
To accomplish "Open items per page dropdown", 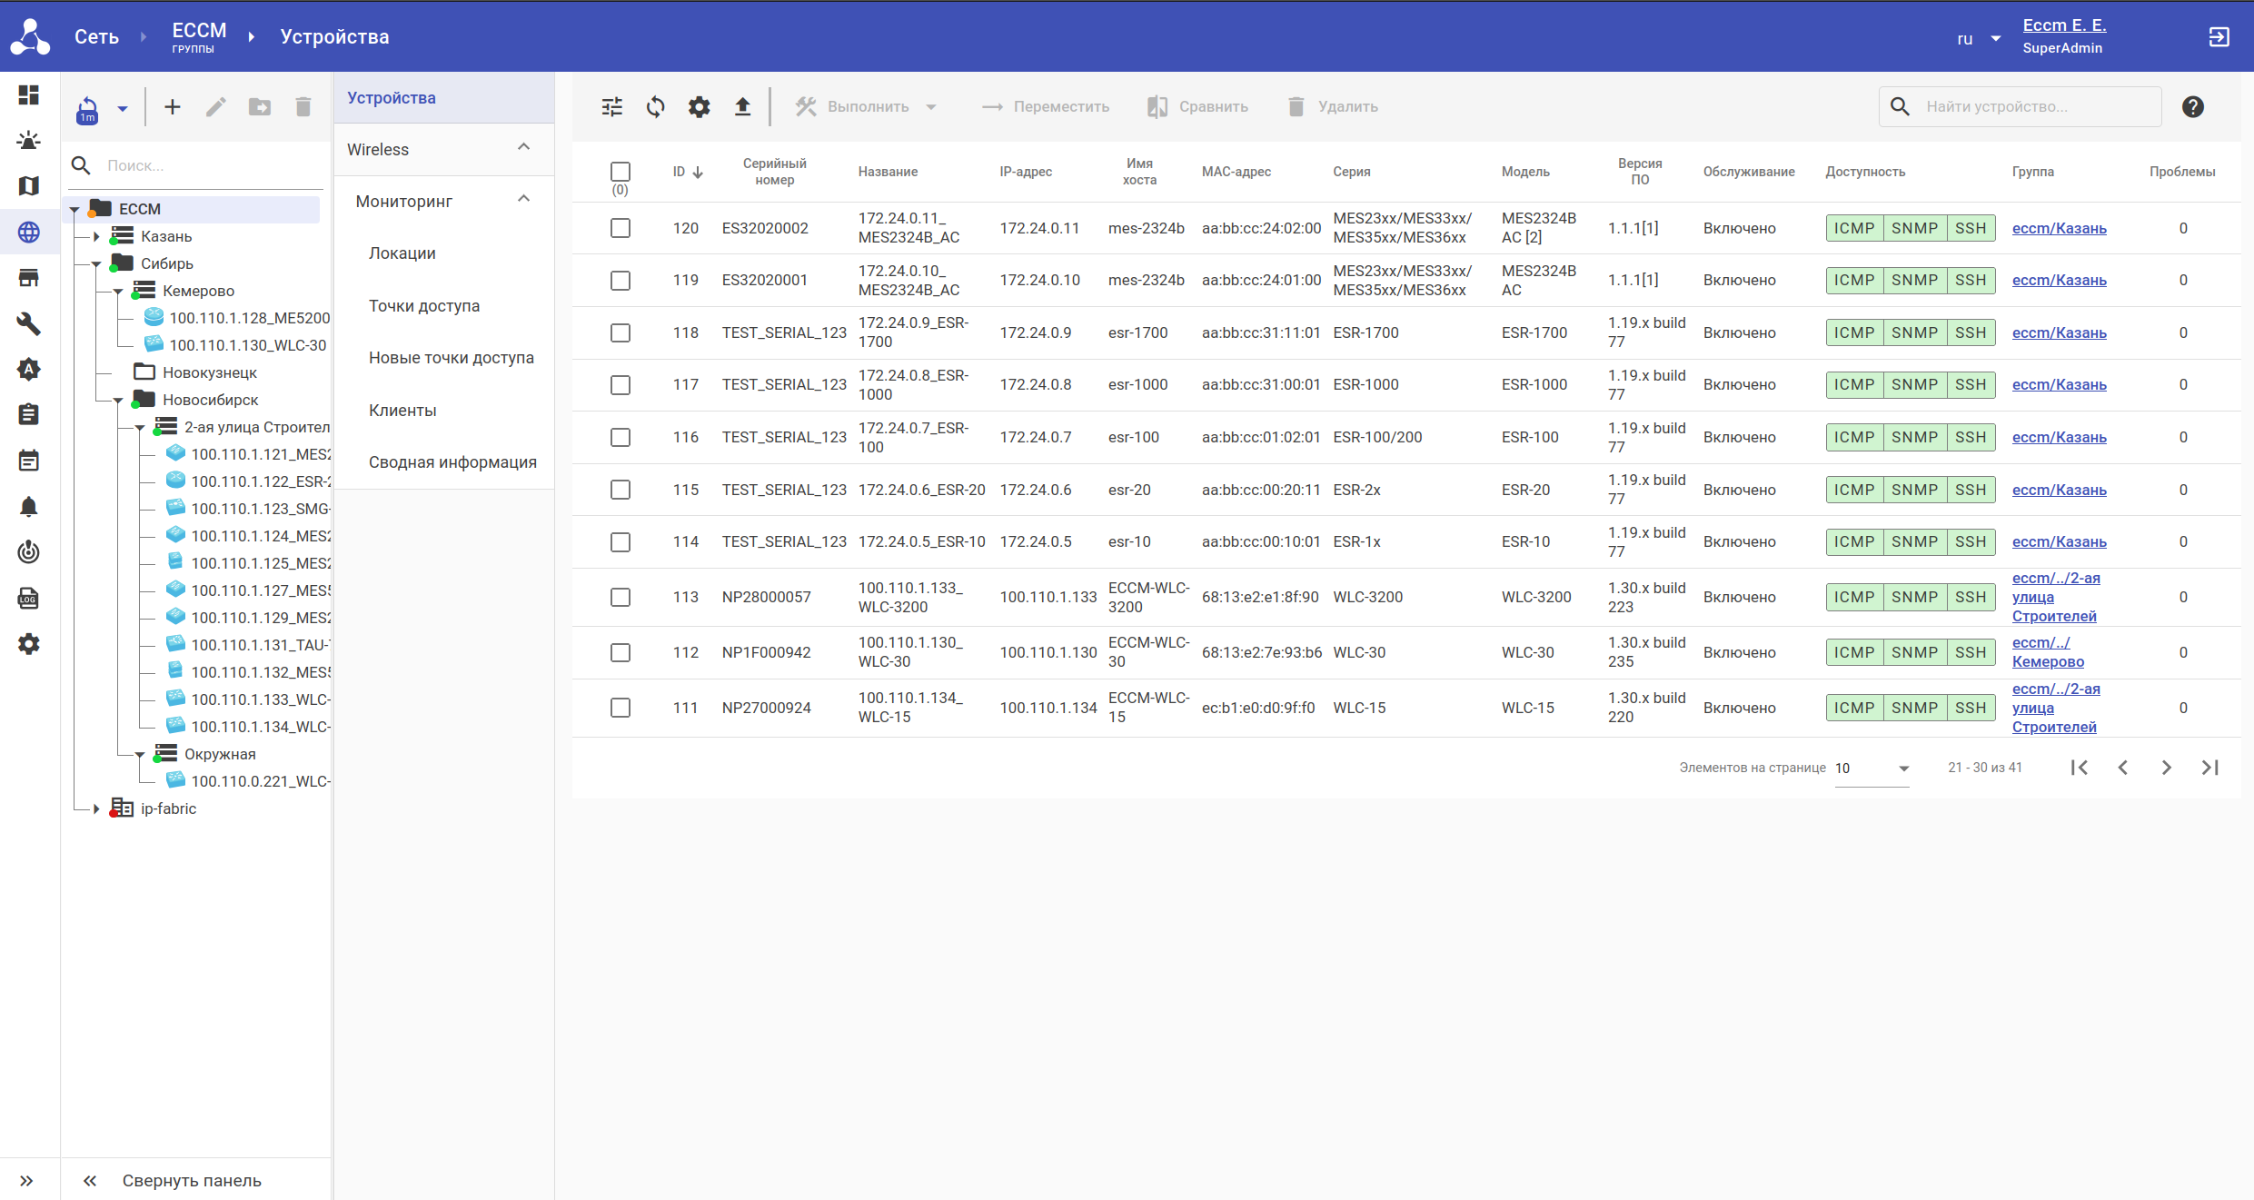I will pyautogui.click(x=1872, y=769).
